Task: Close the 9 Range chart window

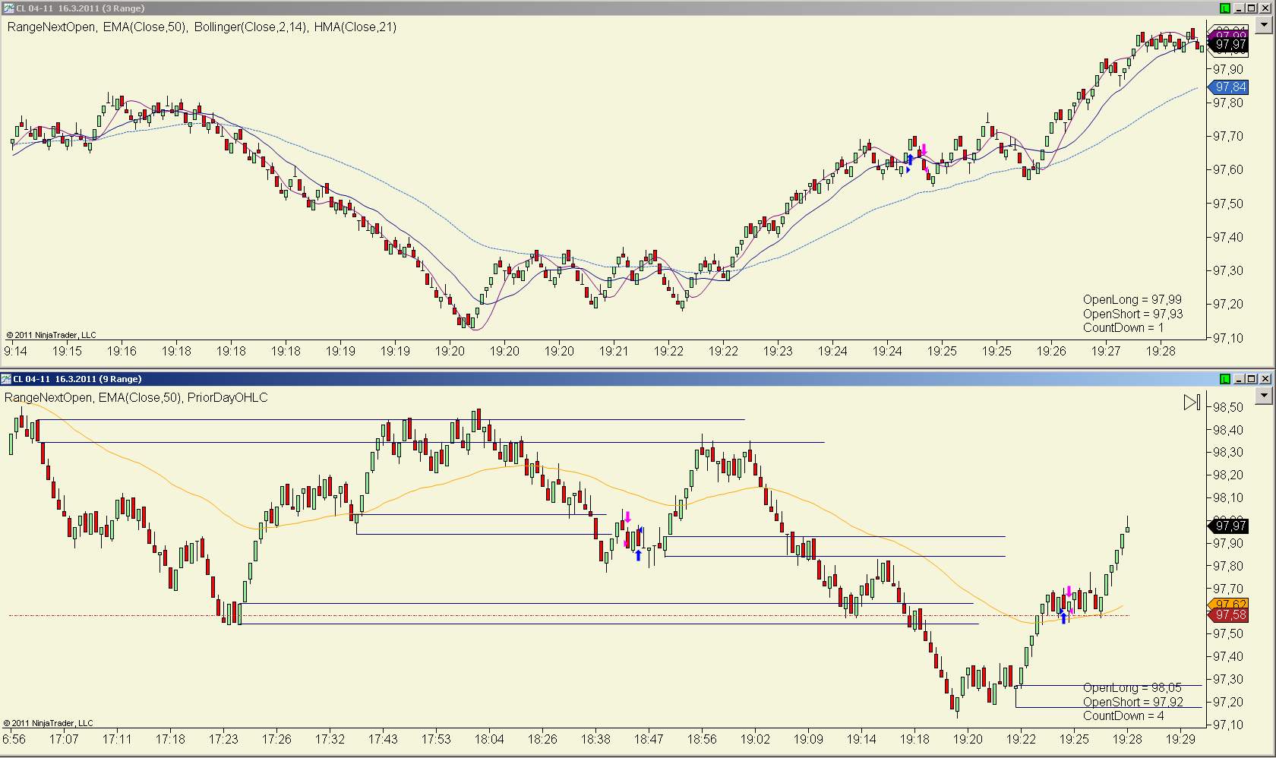Action: coord(1265,379)
